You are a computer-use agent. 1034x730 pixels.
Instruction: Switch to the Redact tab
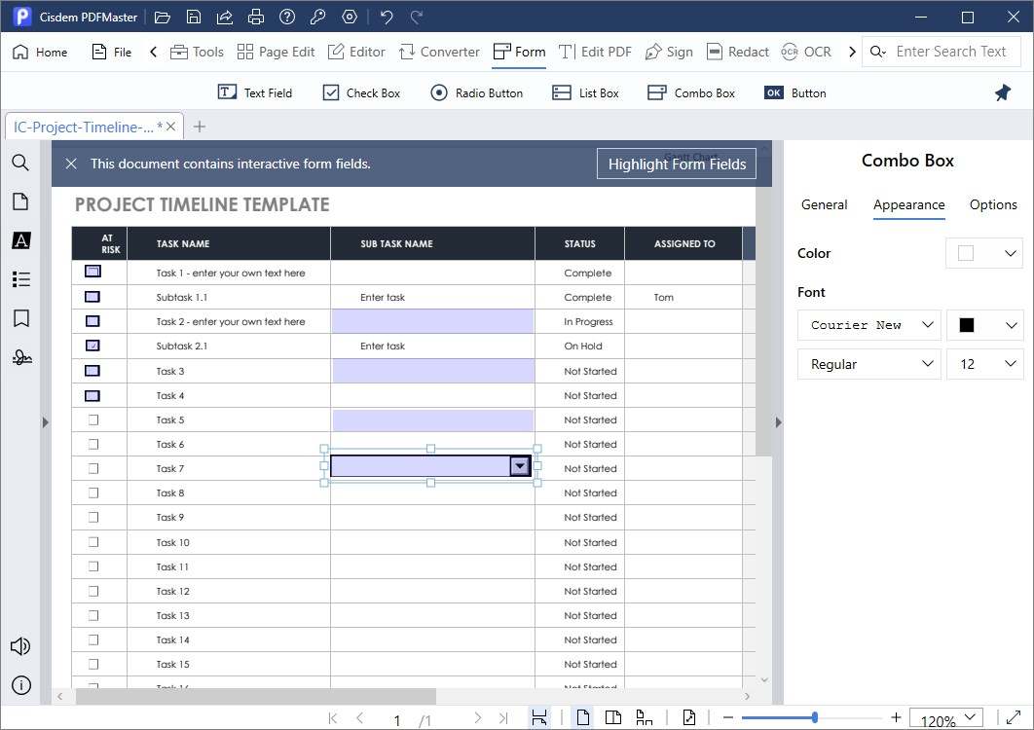tap(737, 52)
